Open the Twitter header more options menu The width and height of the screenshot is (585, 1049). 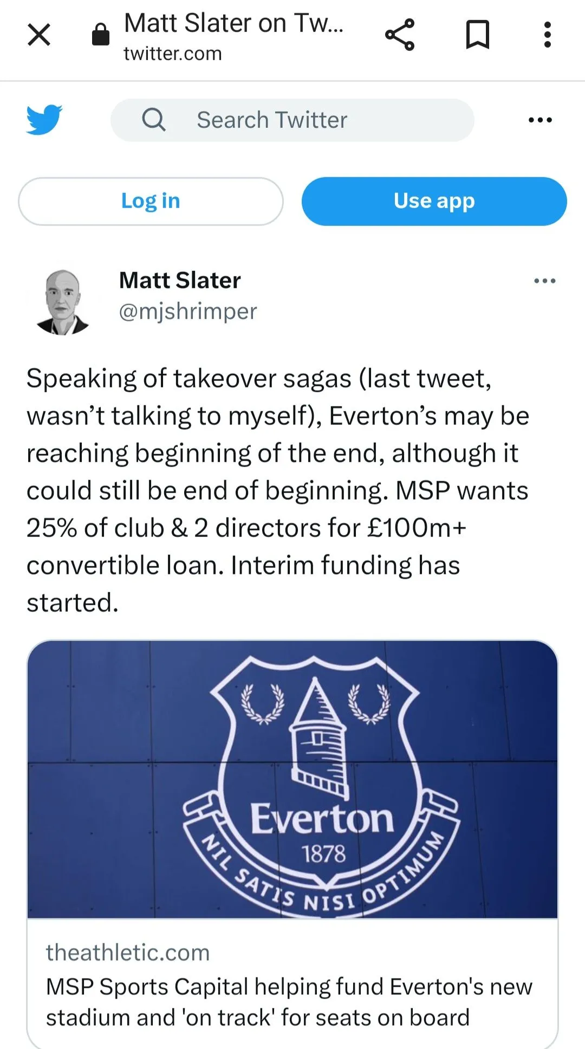(540, 120)
